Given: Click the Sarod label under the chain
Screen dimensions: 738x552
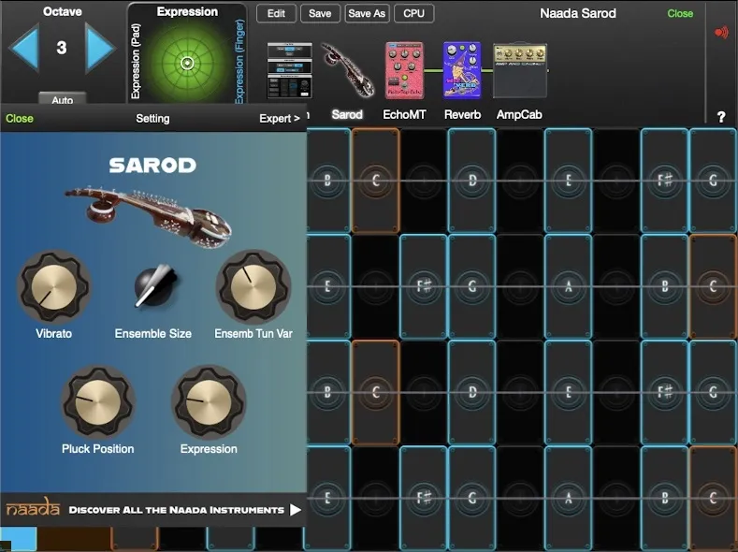Looking at the screenshot, I should 347,114.
